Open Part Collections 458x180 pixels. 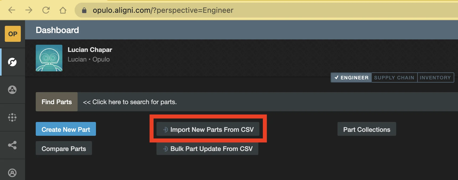point(367,129)
